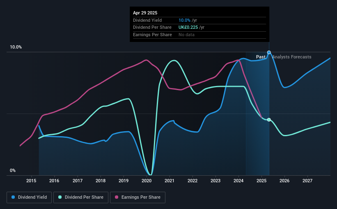The width and height of the screenshot is (337, 209).
Task: Click the 2024 x-axis label
Action: pos(238,181)
